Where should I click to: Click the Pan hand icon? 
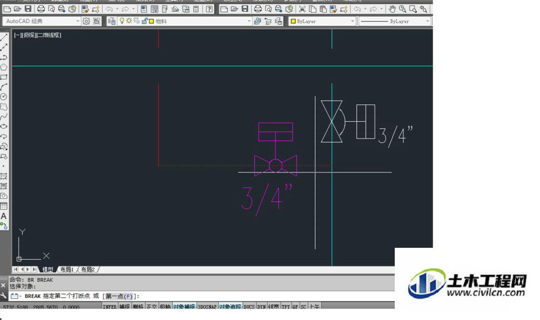pos(391,9)
